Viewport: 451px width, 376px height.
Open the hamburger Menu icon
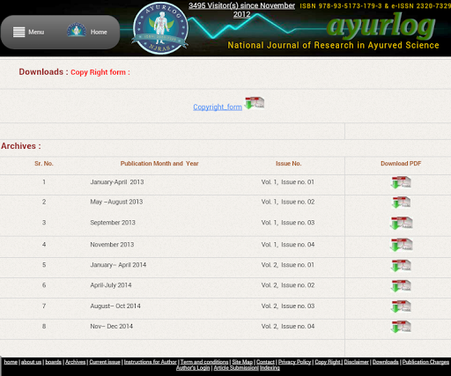tap(18, 32)
